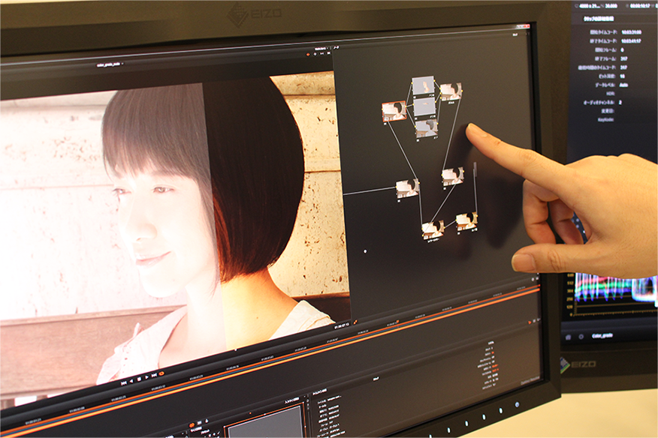Select the middle gray matte node of the stack
Viewport: 658px width, 438px height.
[424, 107]
